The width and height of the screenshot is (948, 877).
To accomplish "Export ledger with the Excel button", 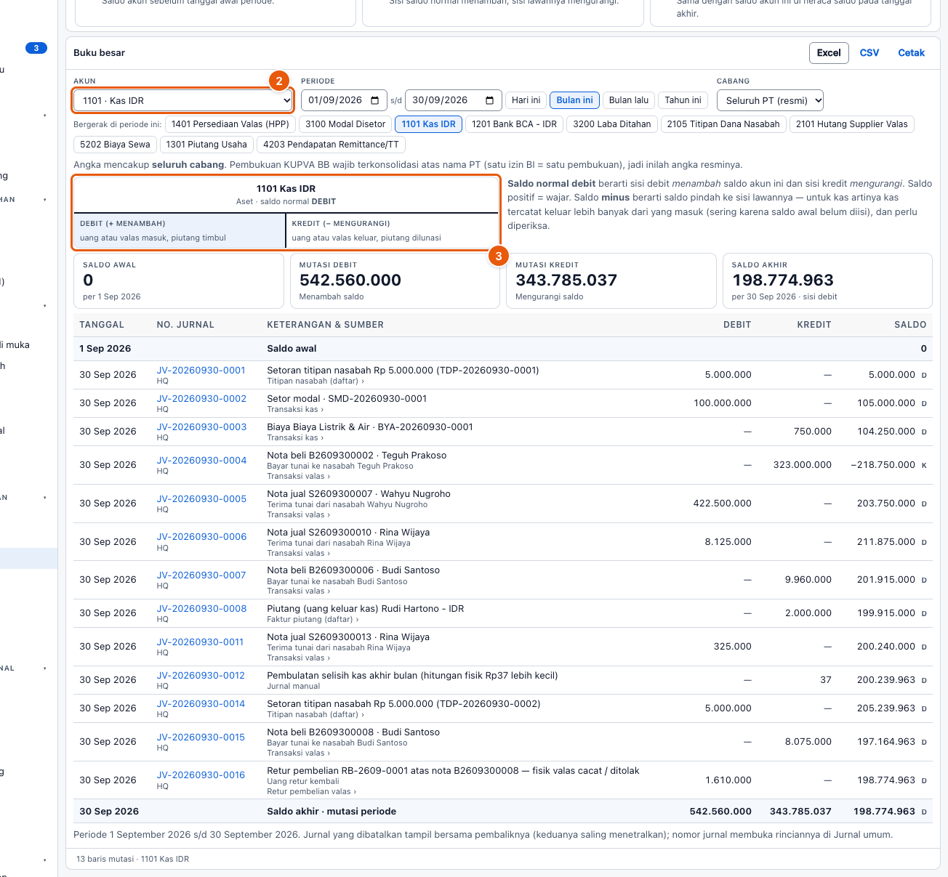I will pyautogui.click(x=829, y=53).
